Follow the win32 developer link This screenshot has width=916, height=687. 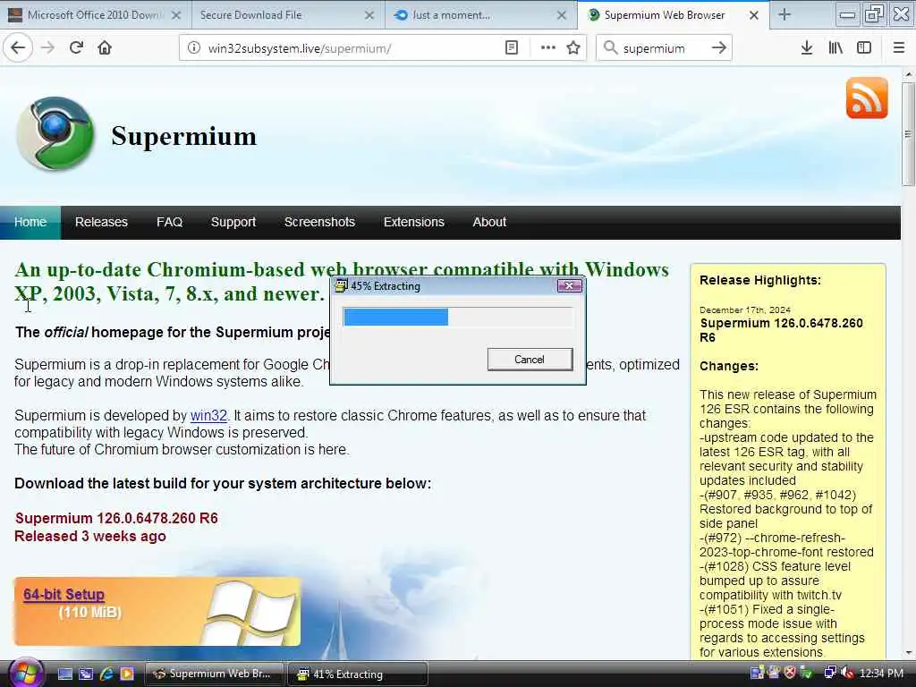click(208, 415)
